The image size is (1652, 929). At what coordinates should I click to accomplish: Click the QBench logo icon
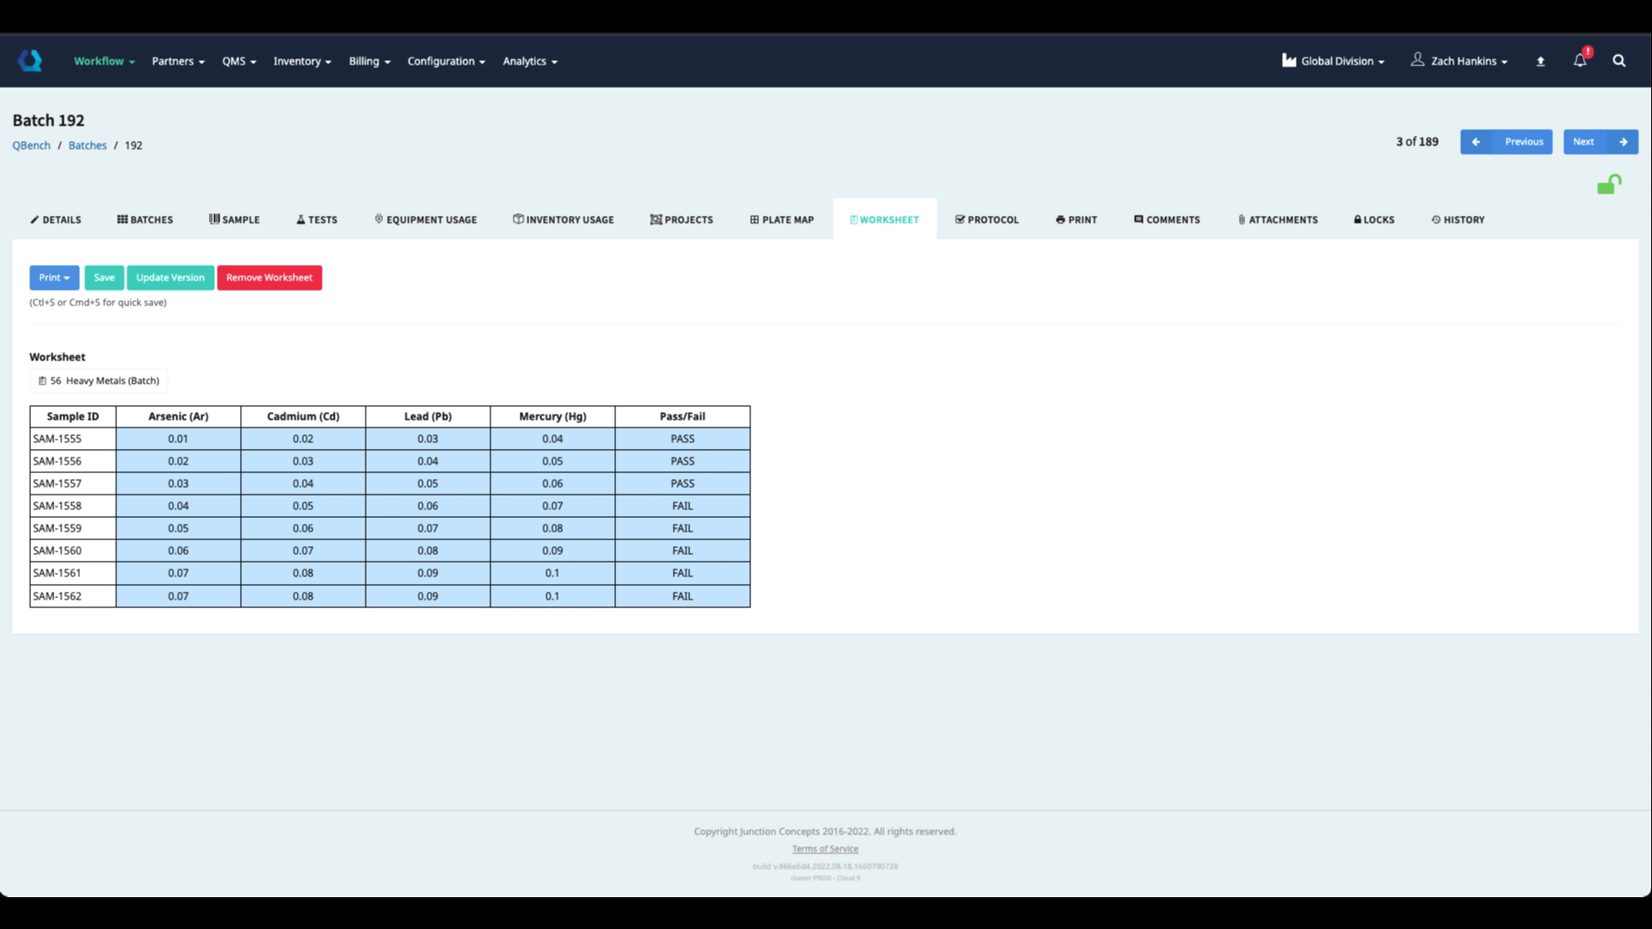[30, 60]
